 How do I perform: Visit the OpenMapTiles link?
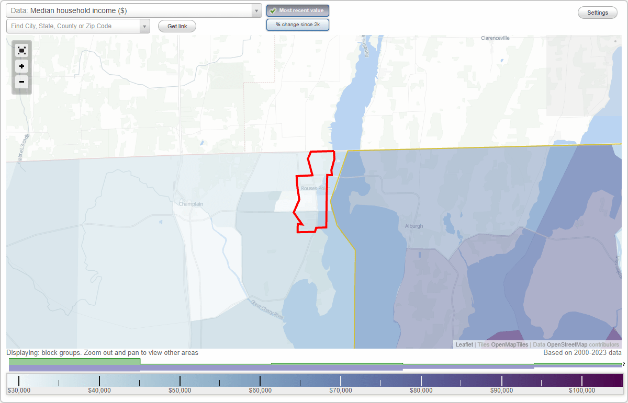coord(510,344)
